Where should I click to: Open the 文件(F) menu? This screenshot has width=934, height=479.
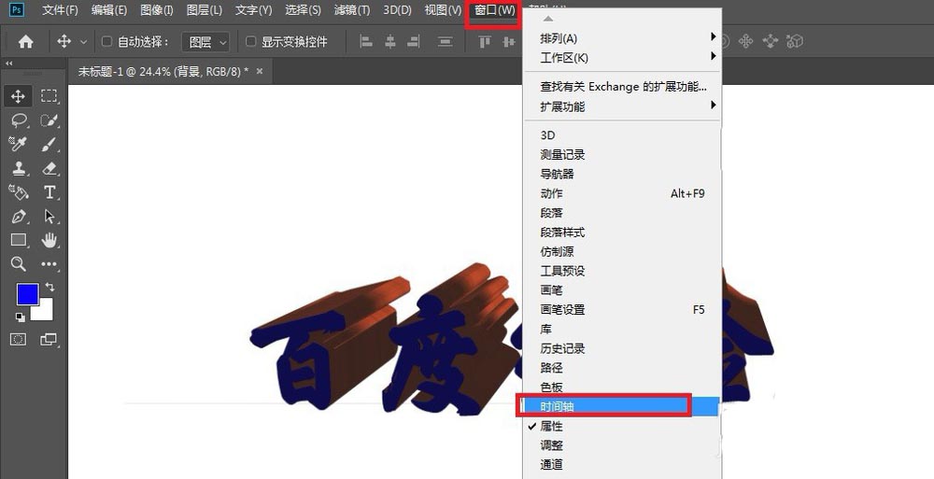(60, 10)
